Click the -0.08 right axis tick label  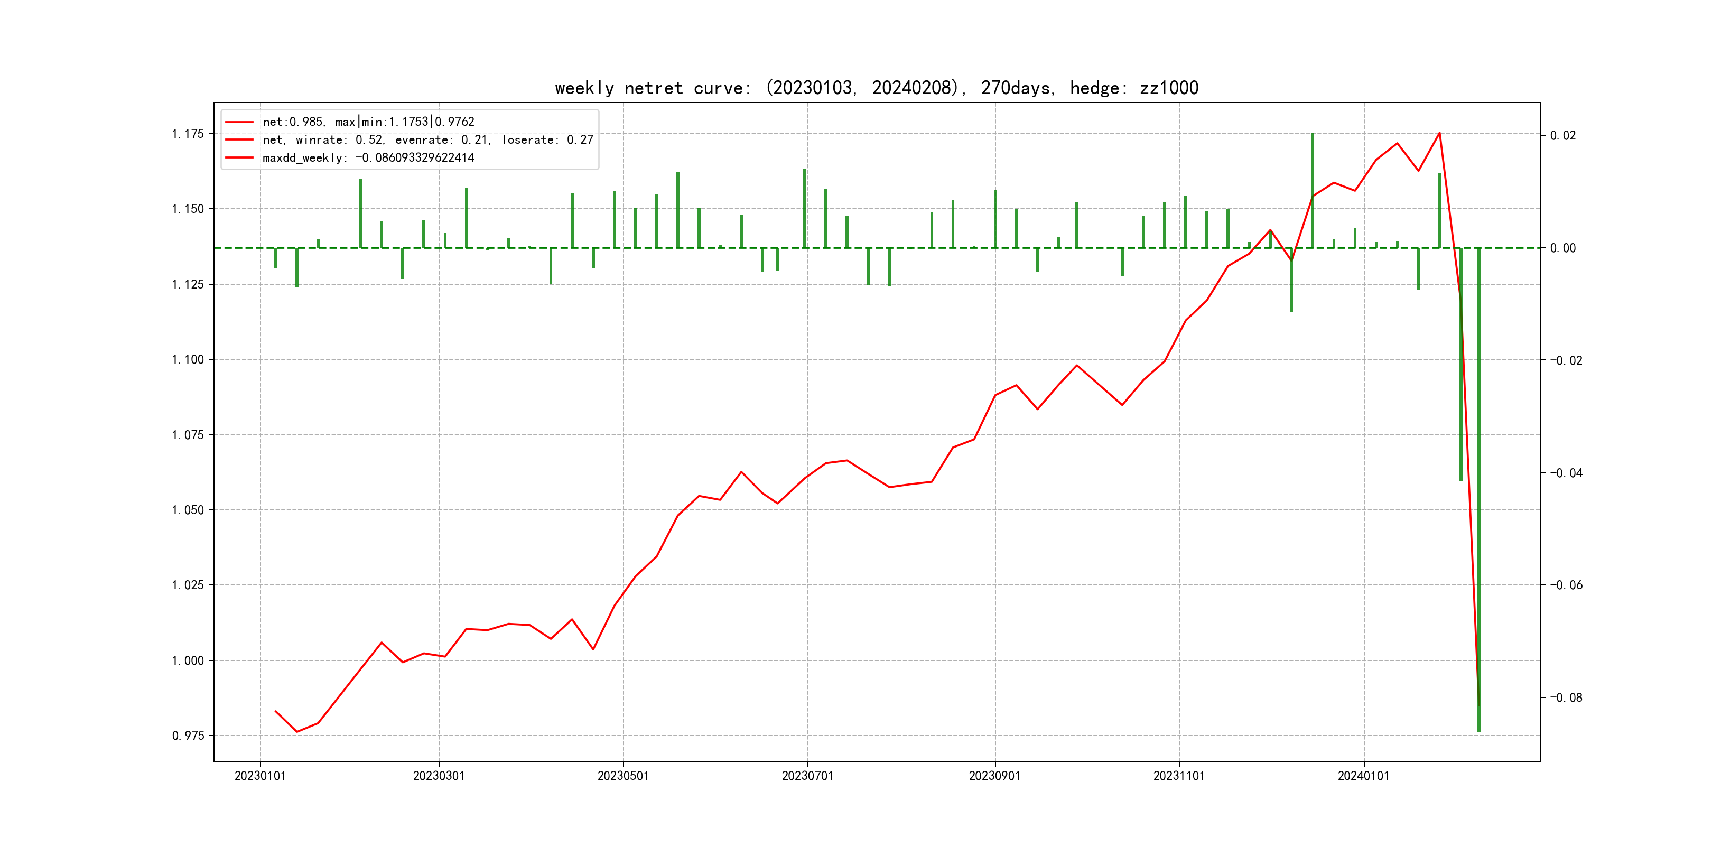coord(1566,697)
